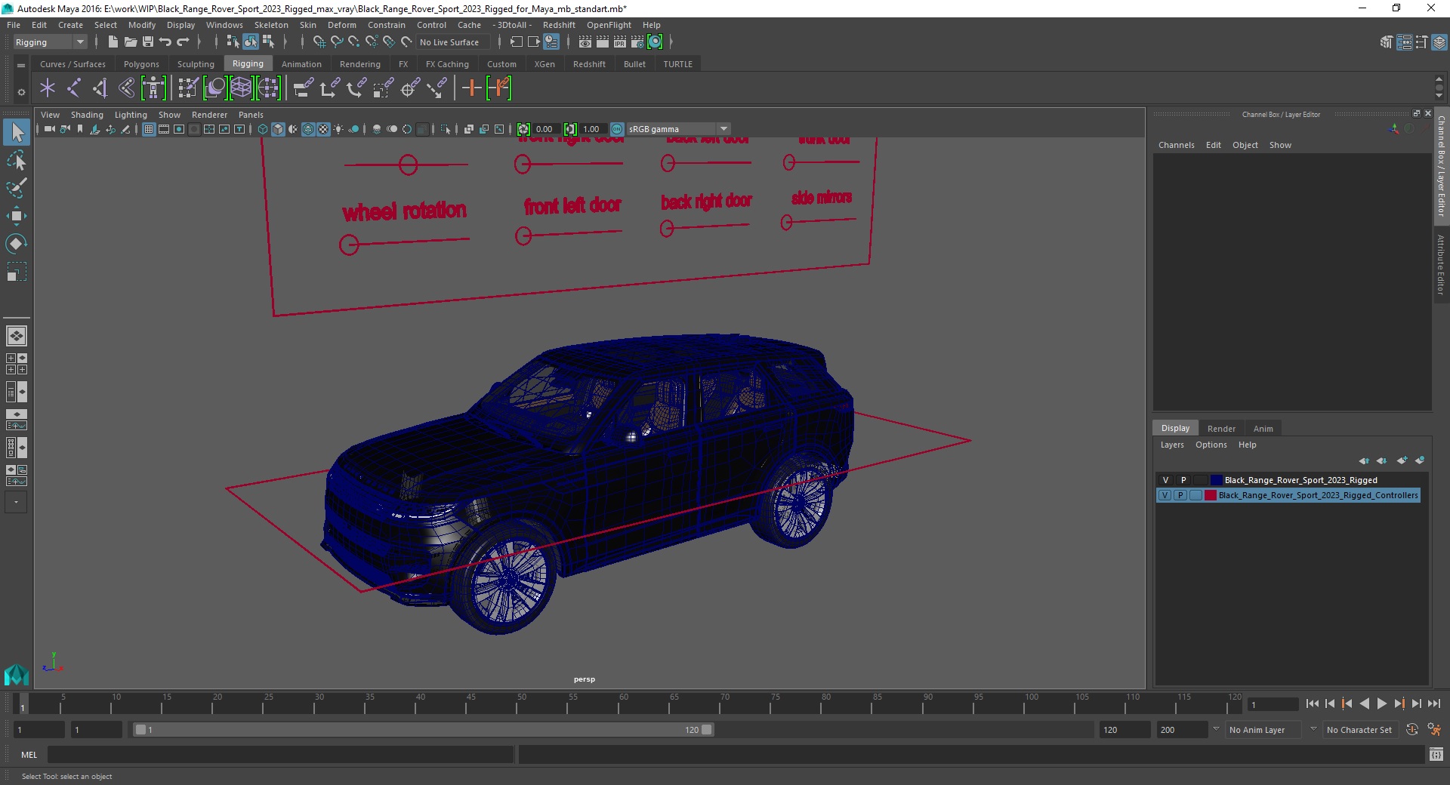Screen dimensions: 1450x785
Task: Click the range slider bar ending at 120
Action: click(423, 730)
